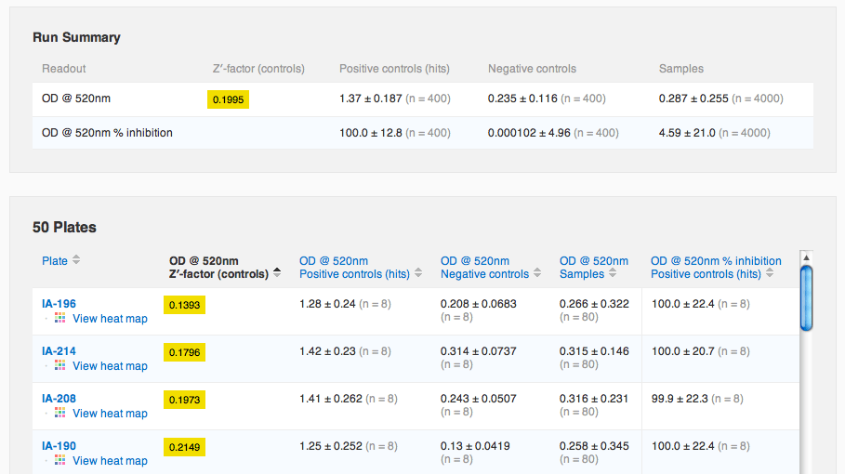This screenshot has height=474, width=845.
Task: Toggle Z'-factor column sort arrow
Action: (x=276, y=273)
